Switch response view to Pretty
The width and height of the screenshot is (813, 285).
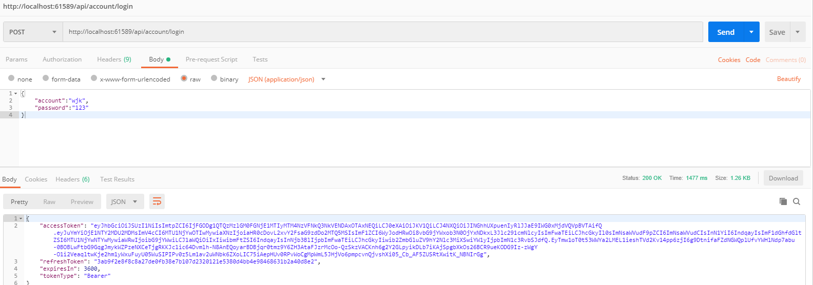point(20,202)
